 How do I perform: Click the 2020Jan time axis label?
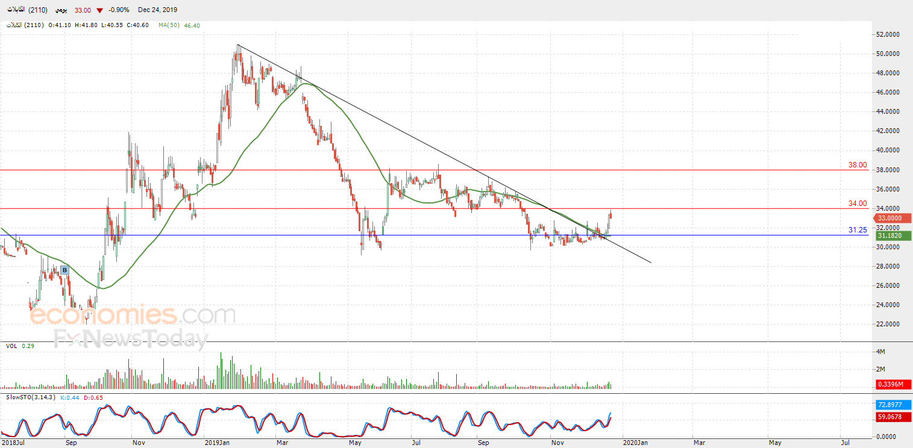click(x=635, y=443)
